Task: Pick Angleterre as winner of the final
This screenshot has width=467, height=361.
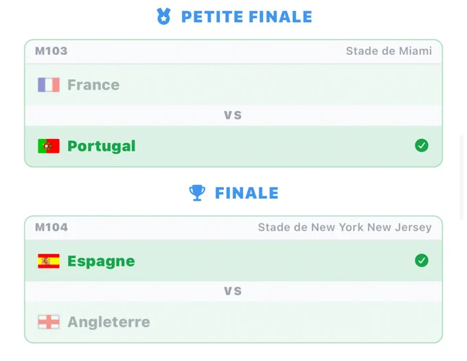Action: pos(233,322)
